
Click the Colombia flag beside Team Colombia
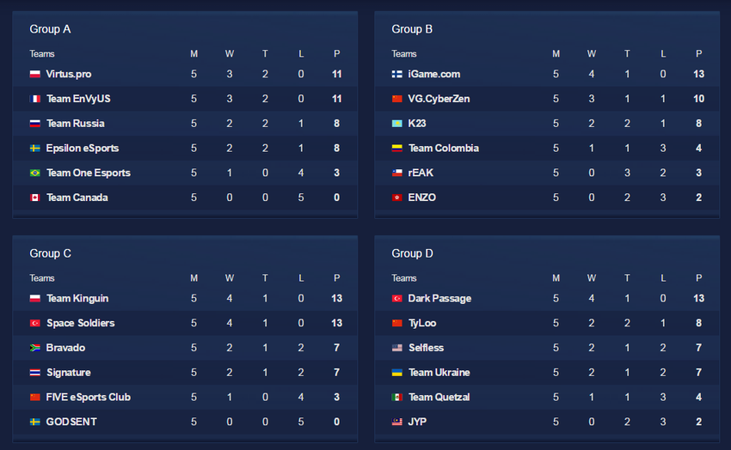(397, 149)
